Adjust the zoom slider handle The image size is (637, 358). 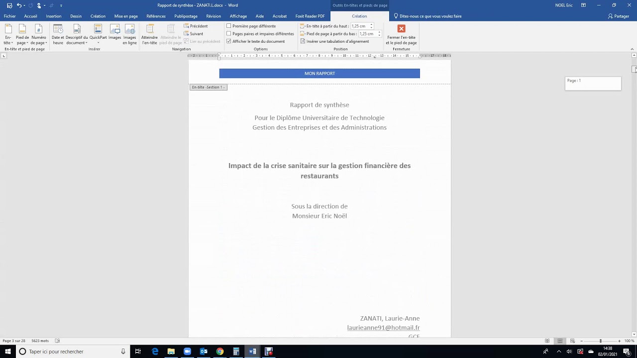[601, 341]
